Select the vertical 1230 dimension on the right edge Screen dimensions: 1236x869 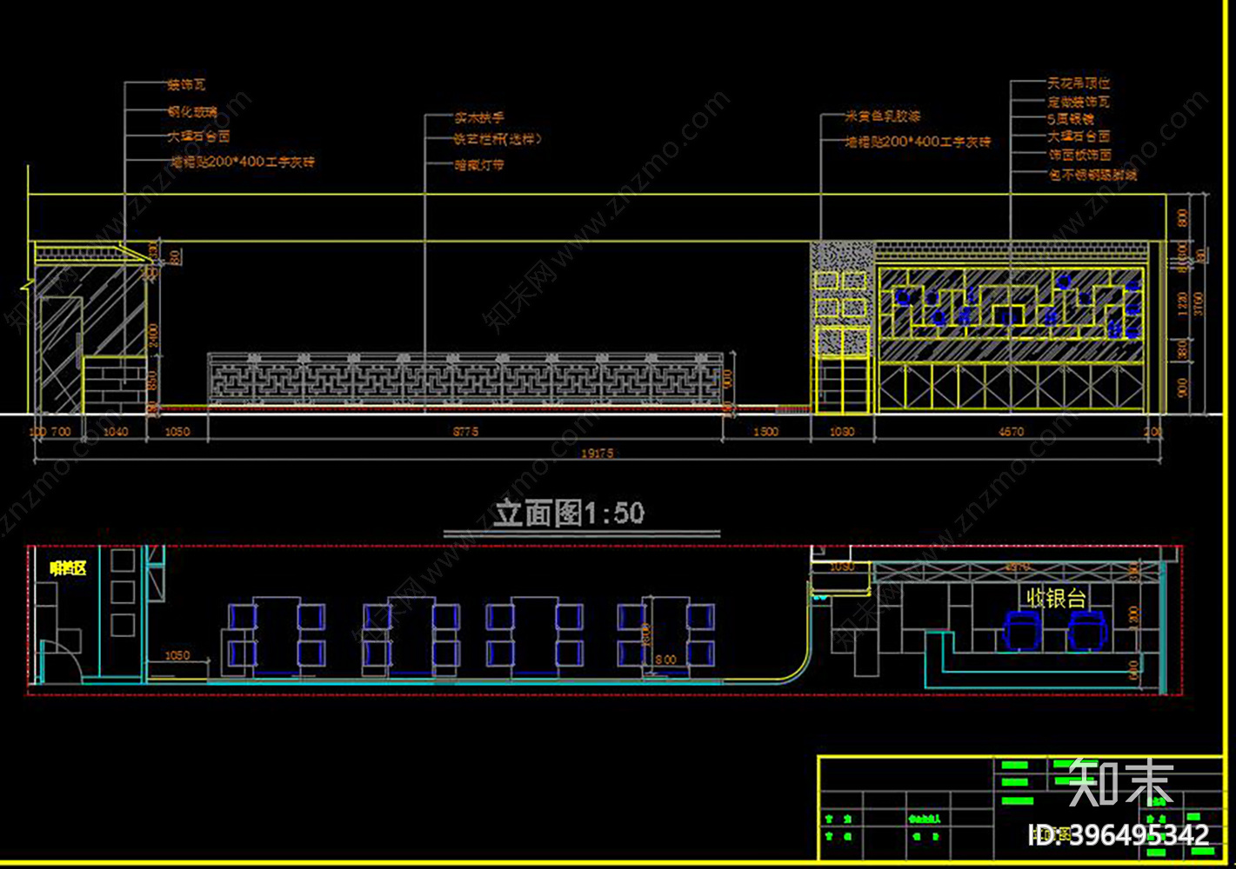pos(1182,304)
